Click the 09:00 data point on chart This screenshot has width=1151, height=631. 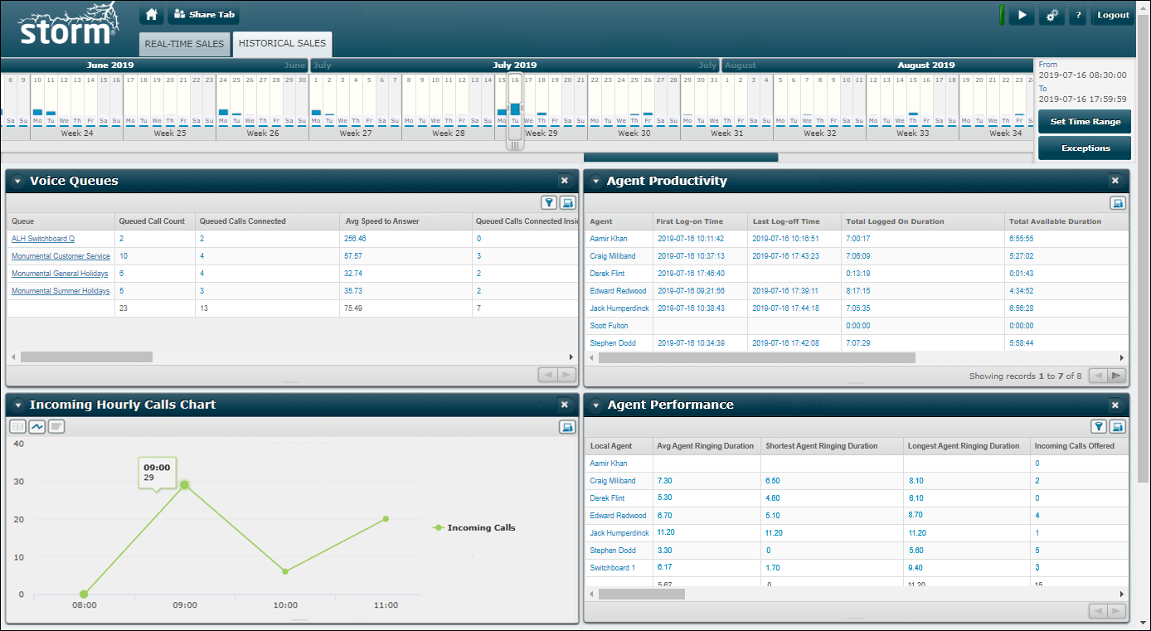coord(185,485)
